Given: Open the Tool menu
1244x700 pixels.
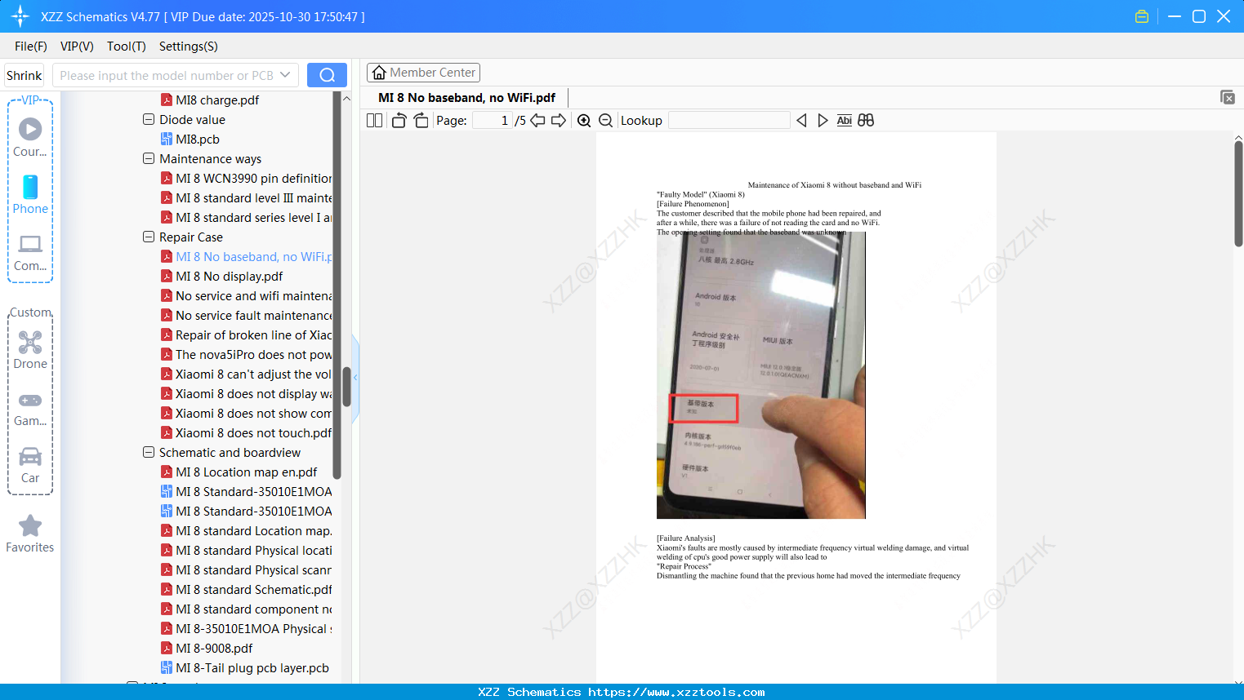Looking at the screenshot, I should (x=127, y=47).
